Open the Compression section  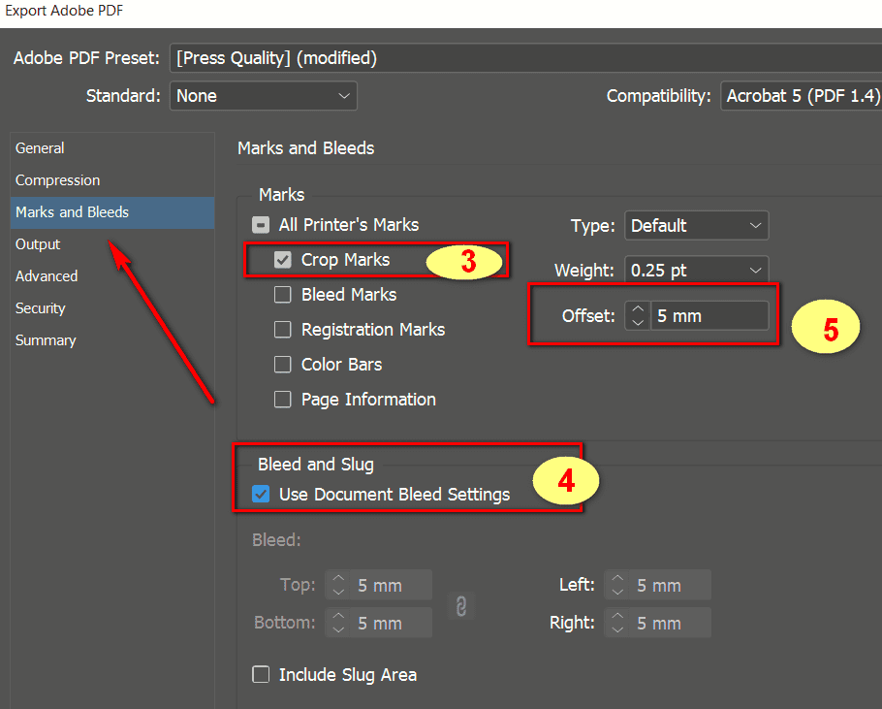pos(58,180)
